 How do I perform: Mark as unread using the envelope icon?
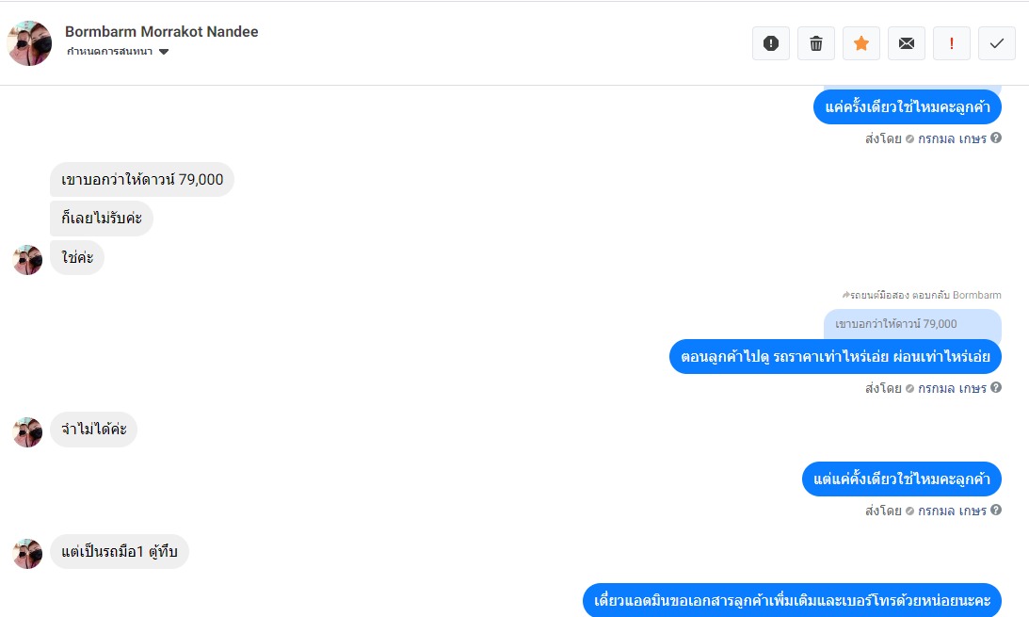click(907, 43)
